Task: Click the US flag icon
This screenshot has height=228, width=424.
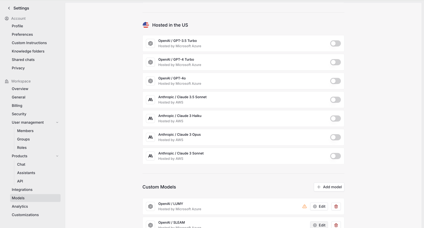Action: (x=146, y=25)
